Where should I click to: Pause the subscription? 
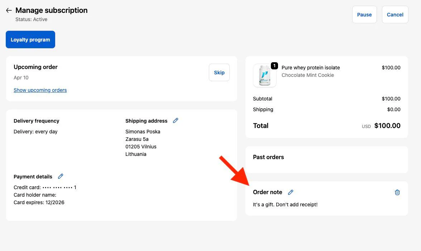pyautogui.click(x=364, y=15)
